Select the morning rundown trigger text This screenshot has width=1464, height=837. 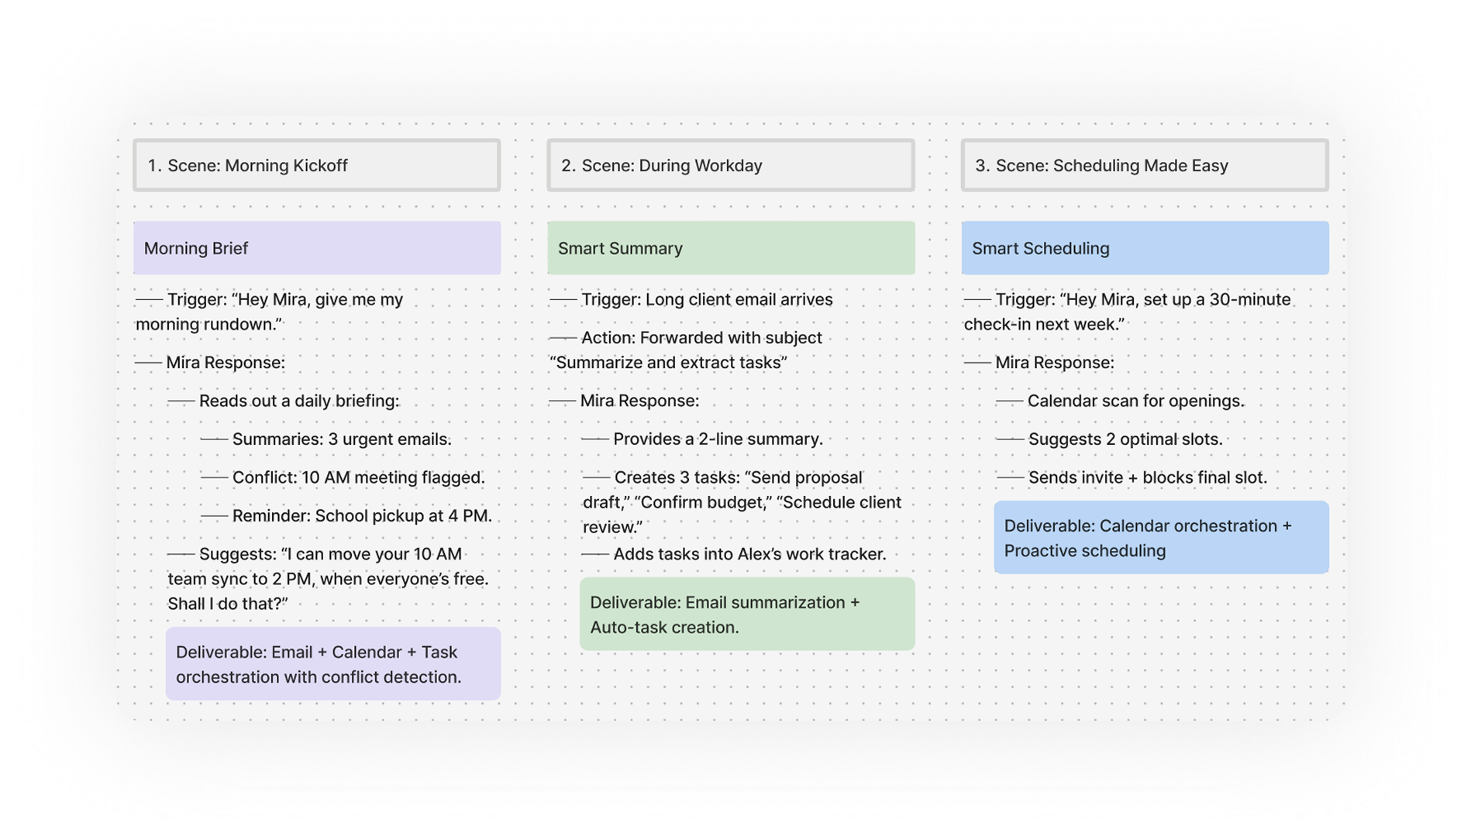tap(270, 312)
